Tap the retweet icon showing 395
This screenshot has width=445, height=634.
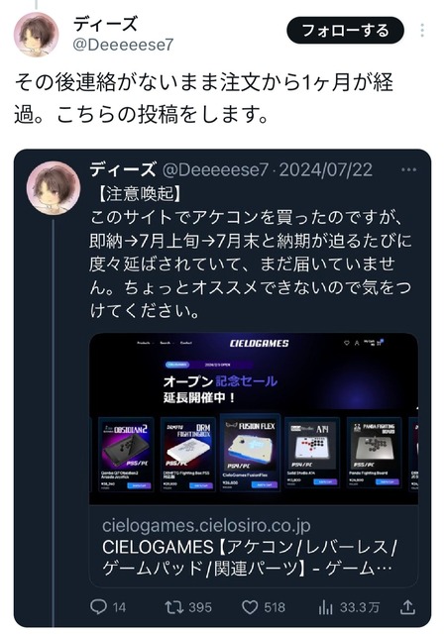point(174,607)
